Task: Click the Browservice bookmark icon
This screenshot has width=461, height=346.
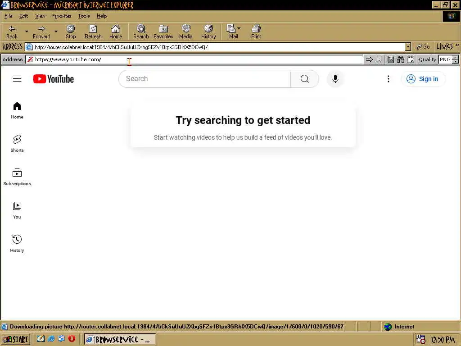Action: [x=379, y=60]
